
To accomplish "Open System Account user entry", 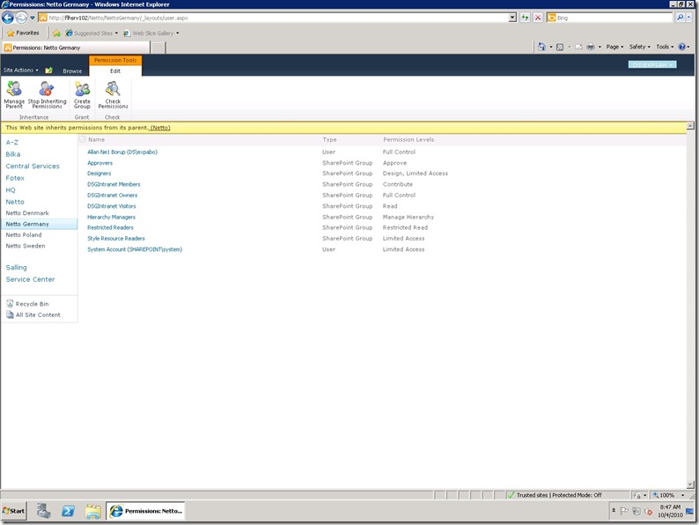I will pyautogui.click(x=135, y=249).
